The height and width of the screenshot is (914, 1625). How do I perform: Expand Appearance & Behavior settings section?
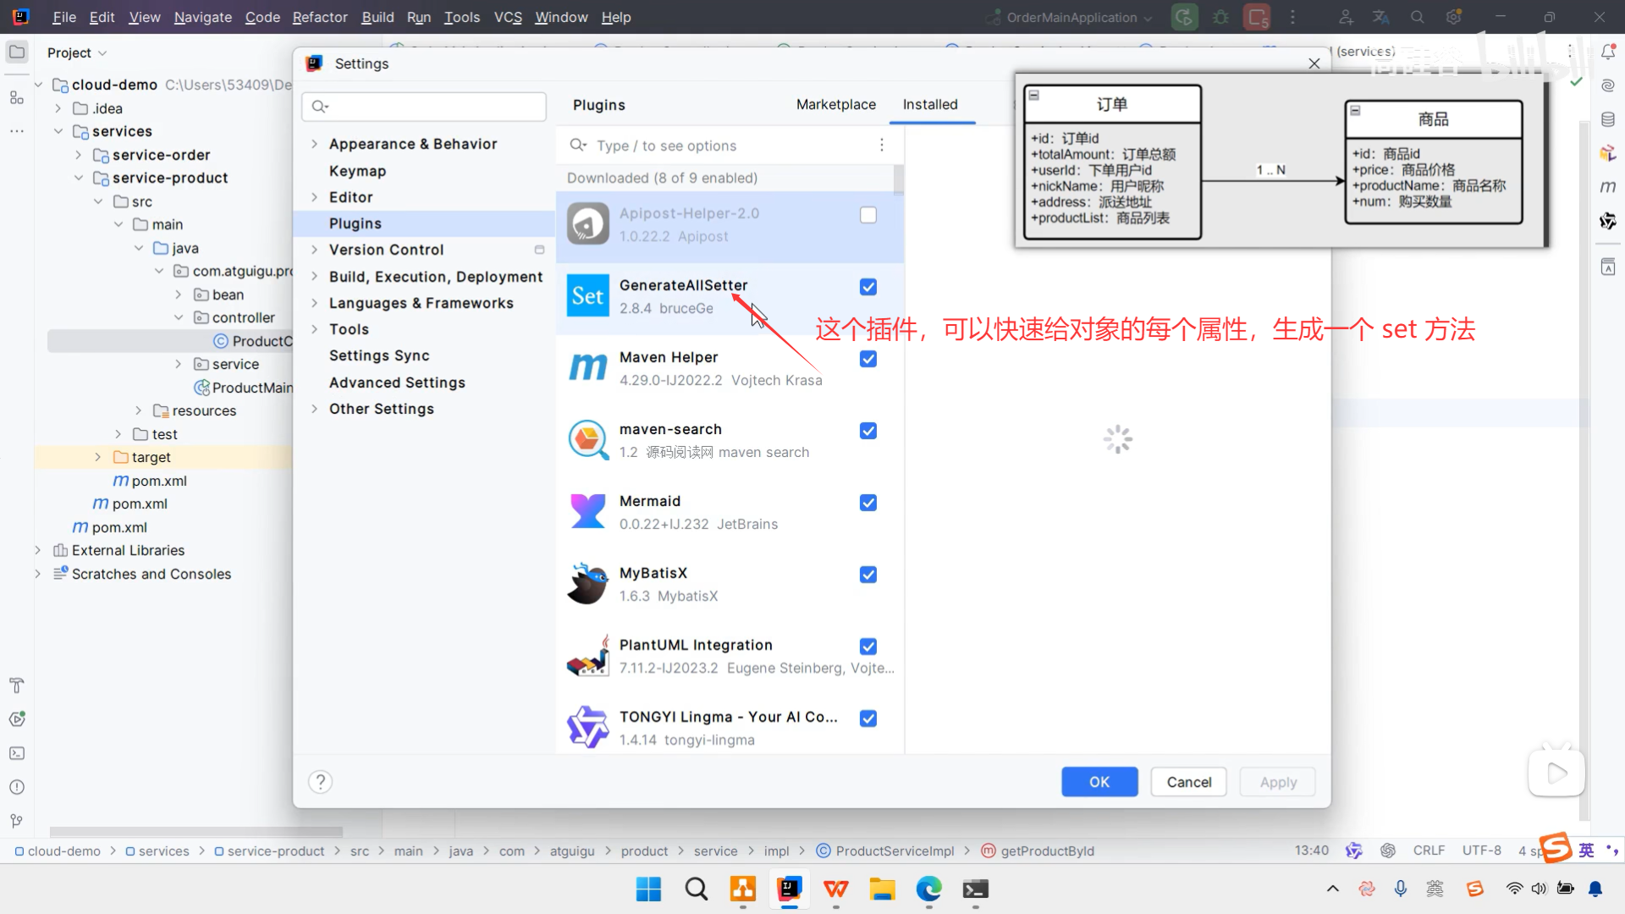[314, 144]
